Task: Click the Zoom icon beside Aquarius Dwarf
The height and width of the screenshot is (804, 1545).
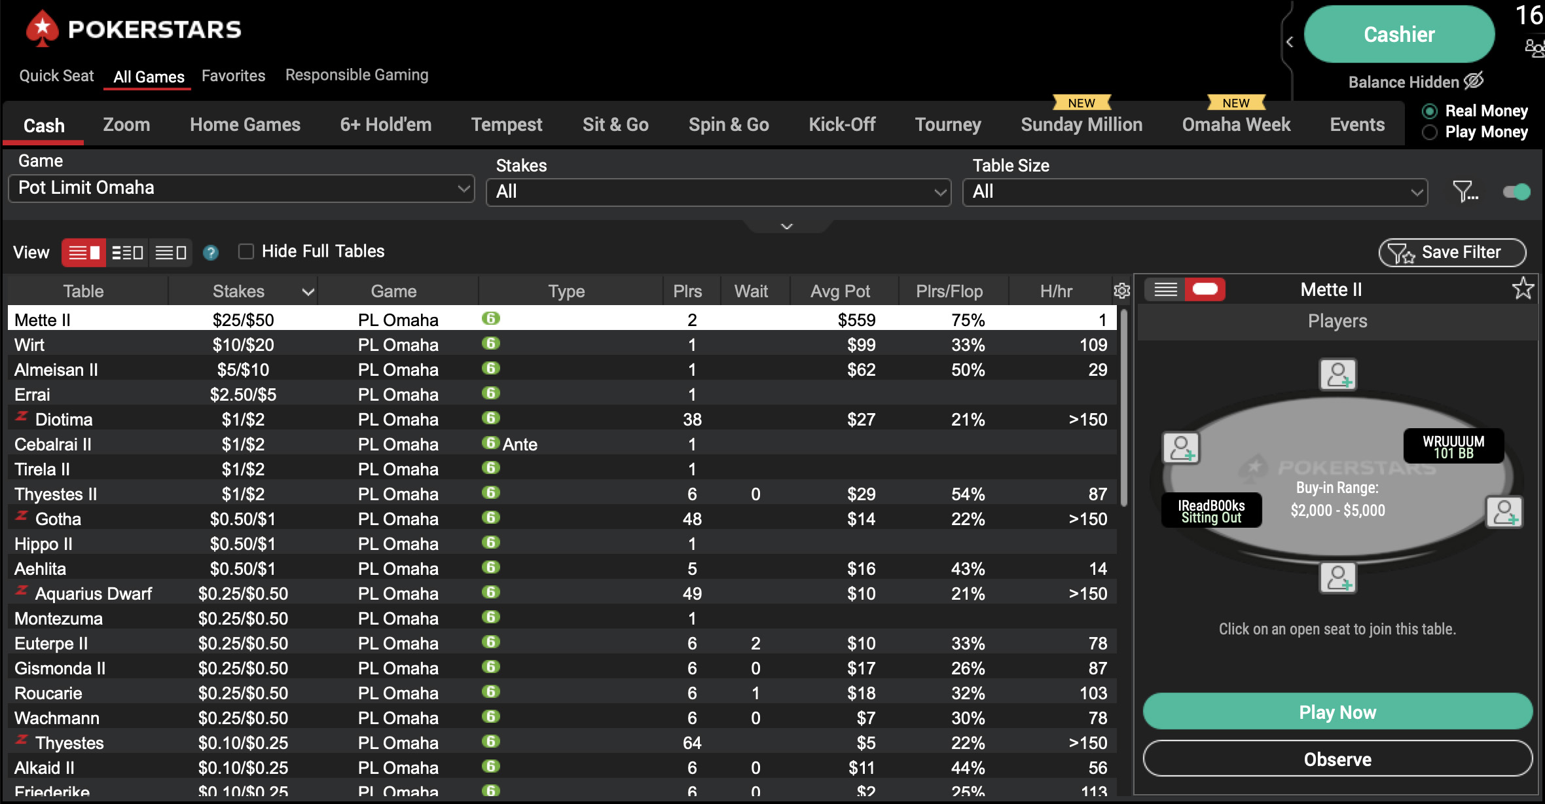Action: [x=22, y=591]
